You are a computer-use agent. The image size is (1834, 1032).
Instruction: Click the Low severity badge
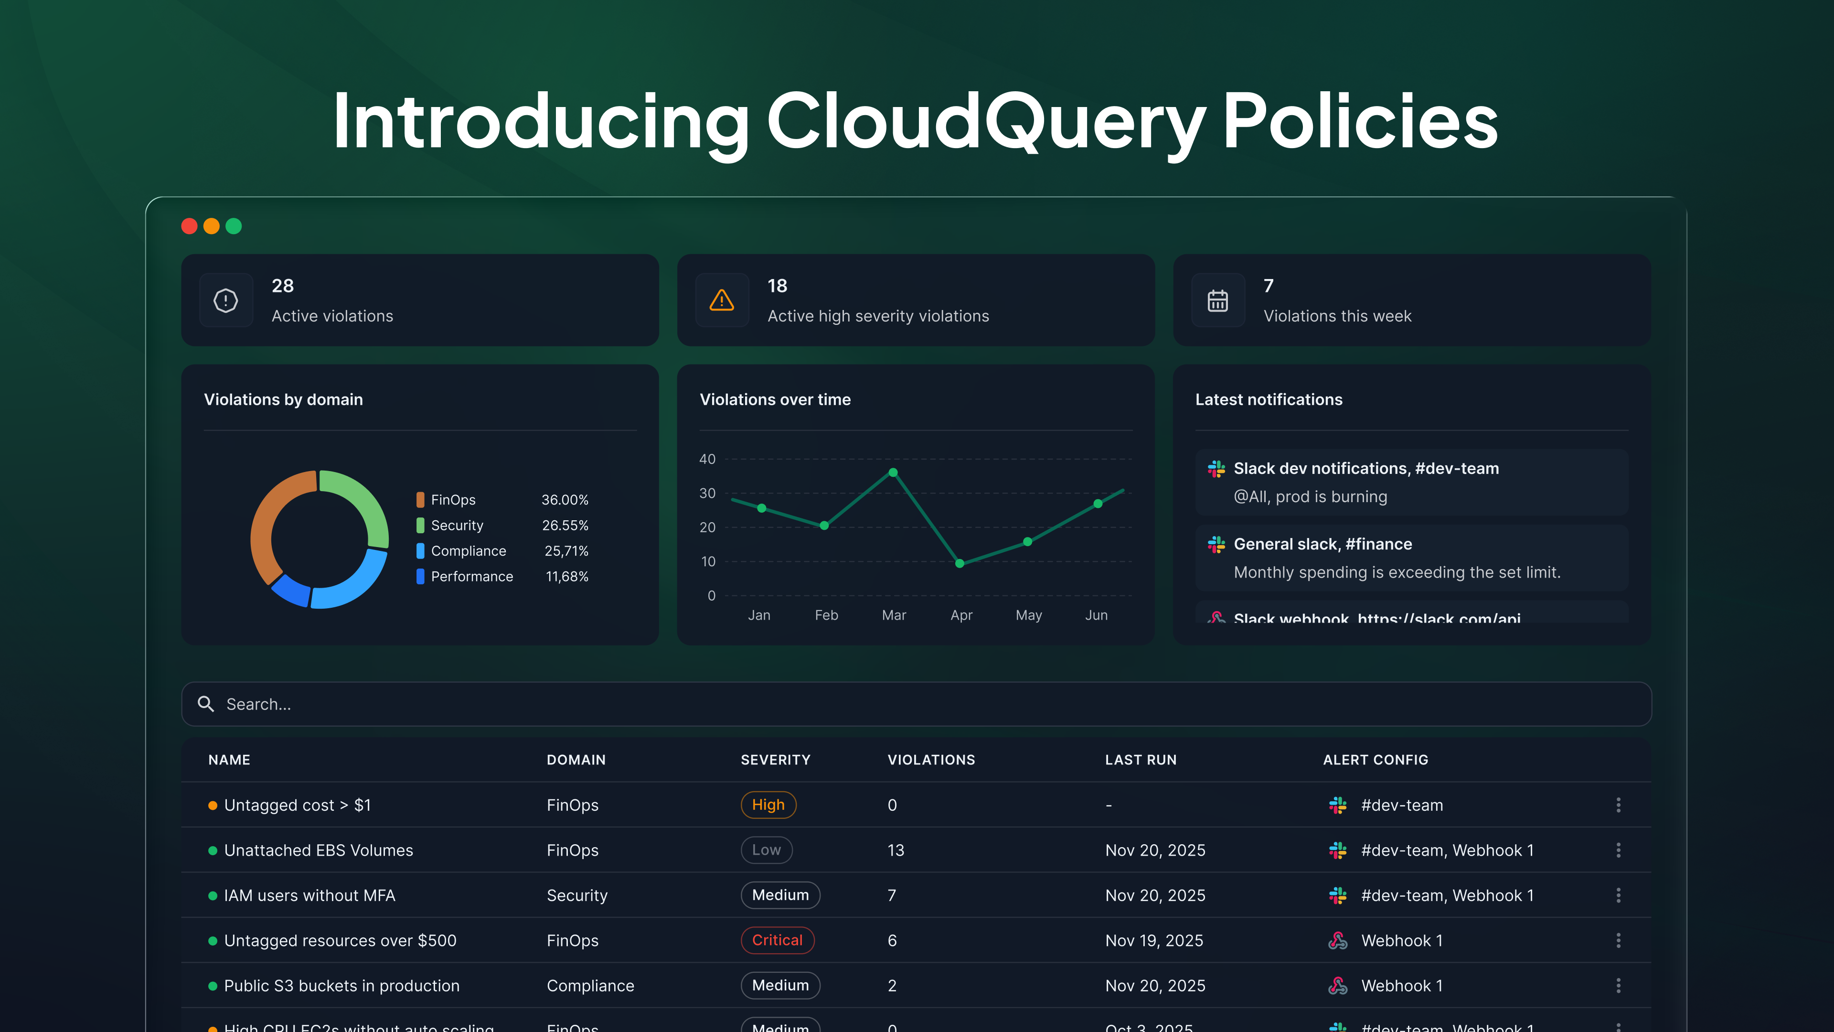(766, 849)
